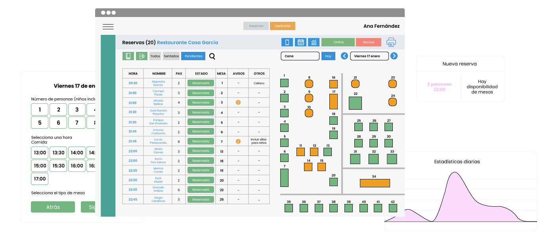Click the green exit arrow icon
Screen dimensions: 547x240
pyautogui.click(x=142, y=56)
